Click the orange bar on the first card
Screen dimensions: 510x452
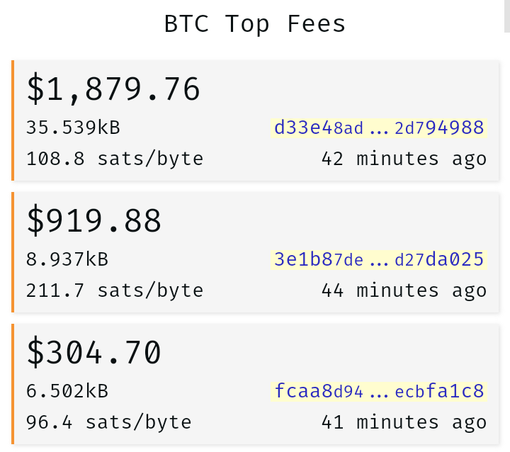13,120
